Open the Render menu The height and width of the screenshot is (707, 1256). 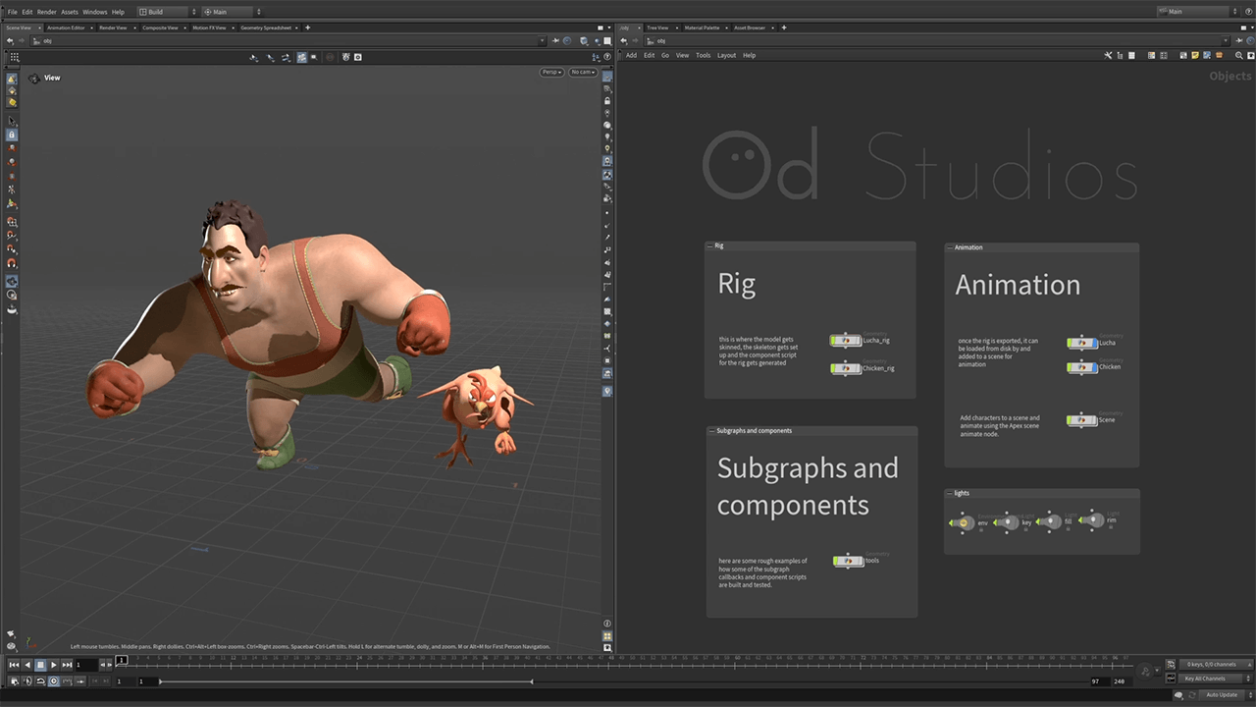pyautogui.click(x=46, y=12)
